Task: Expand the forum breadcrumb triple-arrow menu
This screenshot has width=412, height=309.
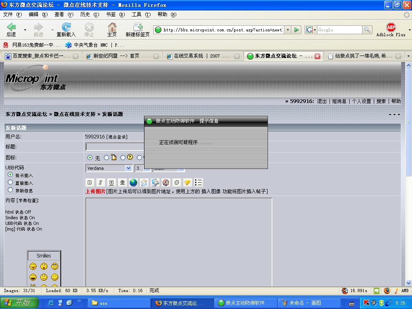Action: point(394,115)
